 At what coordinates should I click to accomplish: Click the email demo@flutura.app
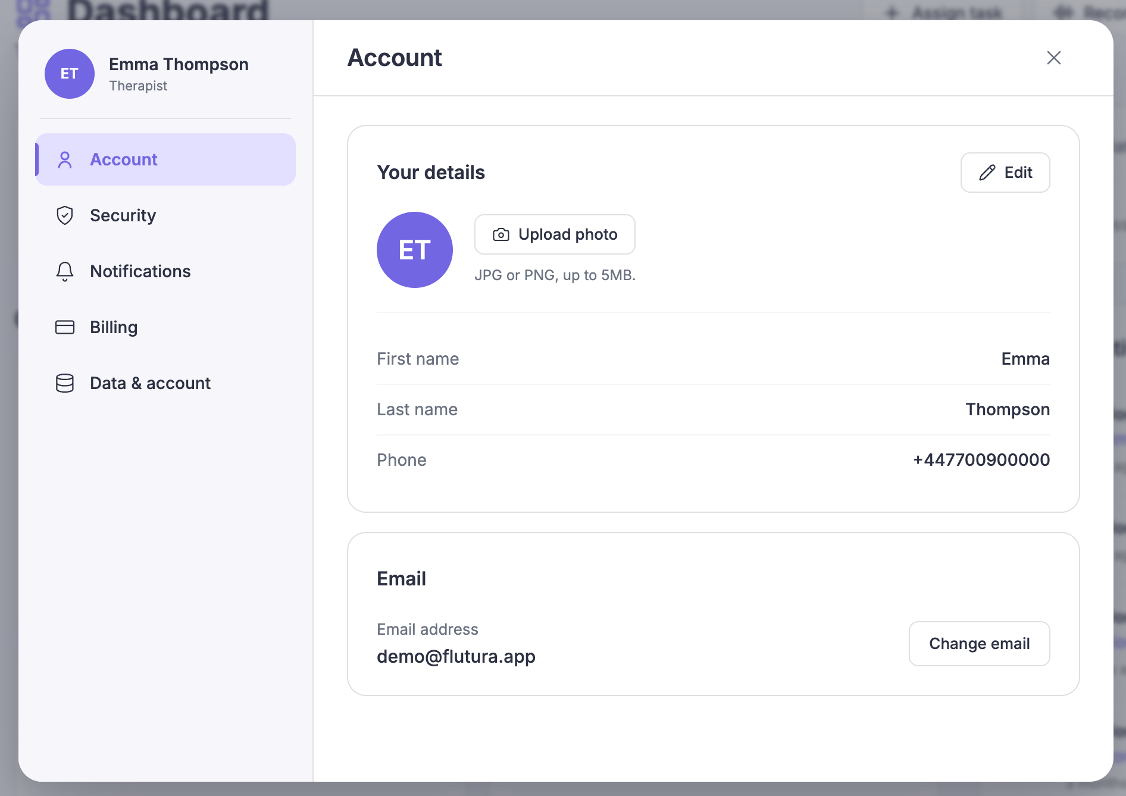(x=456, y=656)
